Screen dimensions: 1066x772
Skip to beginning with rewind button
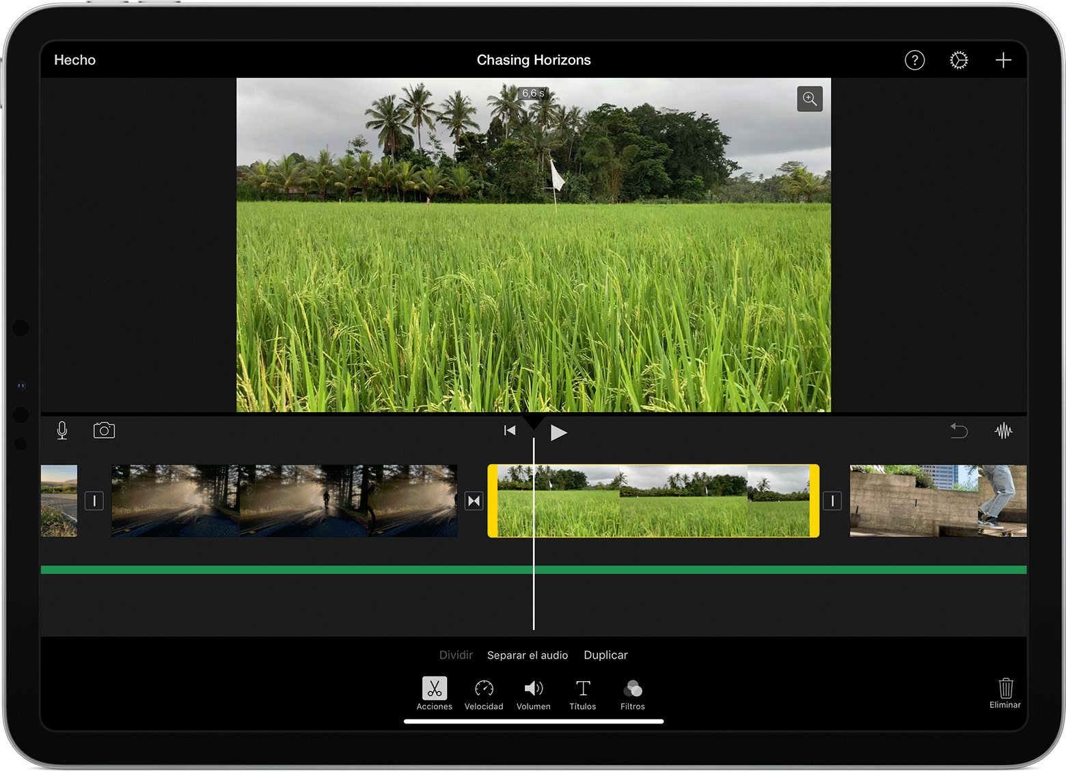[510, 430]
